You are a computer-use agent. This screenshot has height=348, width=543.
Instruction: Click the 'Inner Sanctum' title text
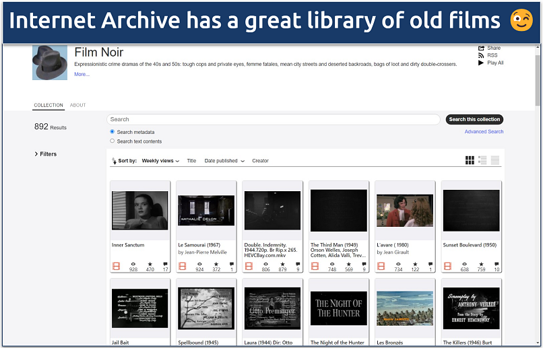coord(128,245)
